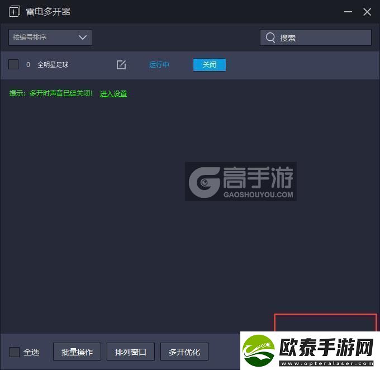Focus the 搜索 search input field
380x370 pixels.
[x=316, y=37]
